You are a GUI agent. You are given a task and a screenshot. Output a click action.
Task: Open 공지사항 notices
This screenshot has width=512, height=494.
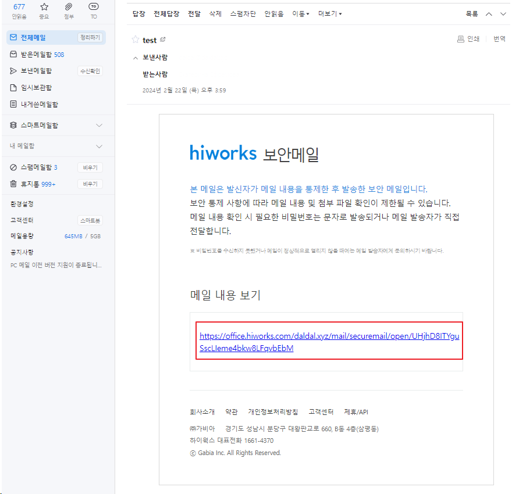(x=22, y=252)
